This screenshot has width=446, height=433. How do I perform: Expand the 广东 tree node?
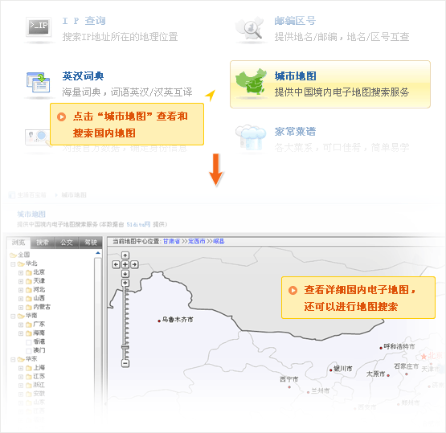tap(21, 325)
